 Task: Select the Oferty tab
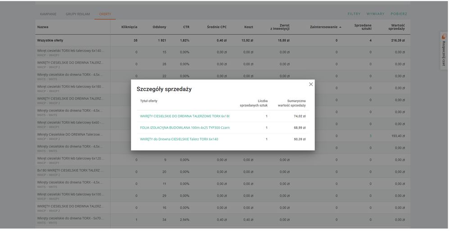pyautogui.click(x=105, y=14)
